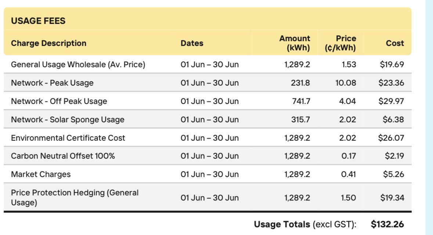Select General Usage Wholesale (Av. Price) row label
Image resolution: width=433 pixels, height=235 pixels.
pyautogui.click(x=78, y=64)
